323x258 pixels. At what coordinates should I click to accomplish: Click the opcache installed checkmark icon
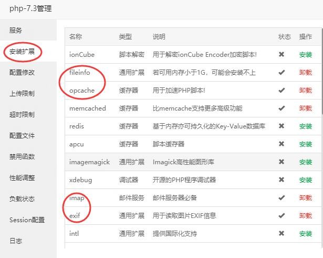pos(282,90)
